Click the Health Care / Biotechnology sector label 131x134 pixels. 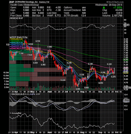[x=25, y=5]
